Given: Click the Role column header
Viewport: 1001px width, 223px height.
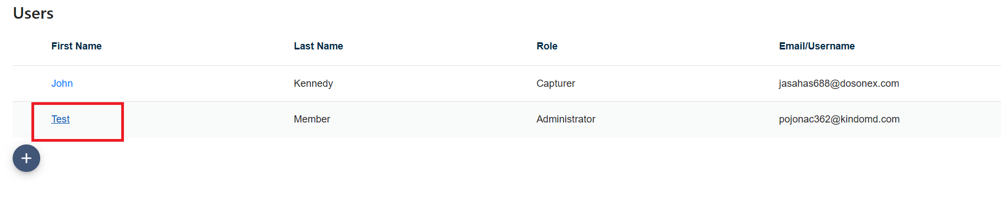Looking at the screenshot, I should [547, 46].
